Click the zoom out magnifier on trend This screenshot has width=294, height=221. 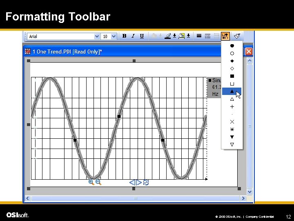click(98, 182)
